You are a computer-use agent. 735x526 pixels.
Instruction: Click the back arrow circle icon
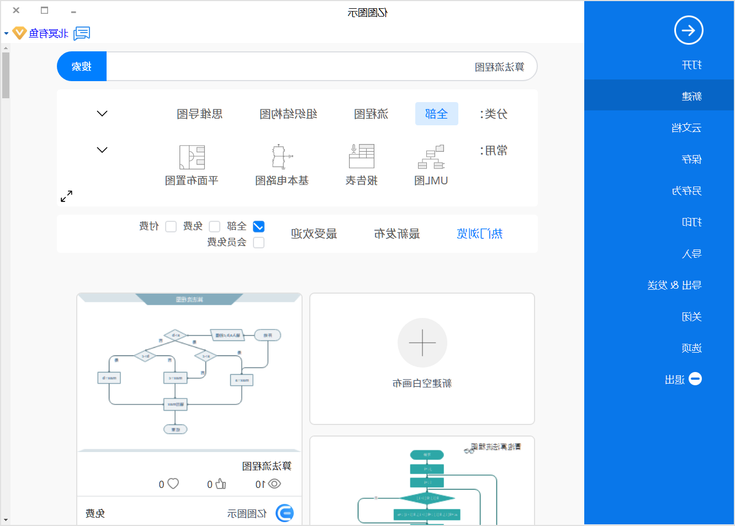(688, 30)
